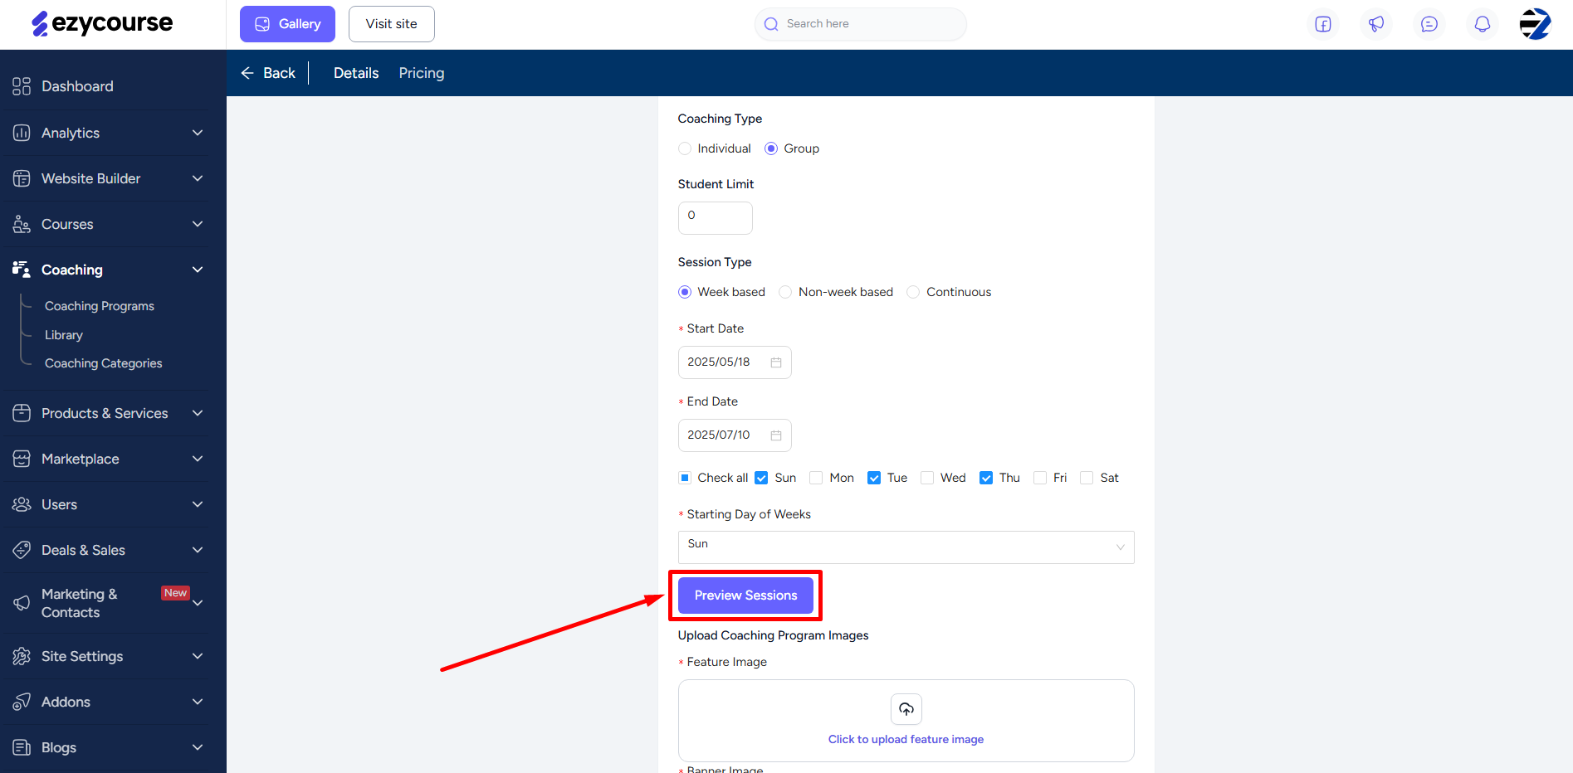Click the Dashboard sidebar icon
The width and height of the screenshot is (1573, 773).
point(22,86)
